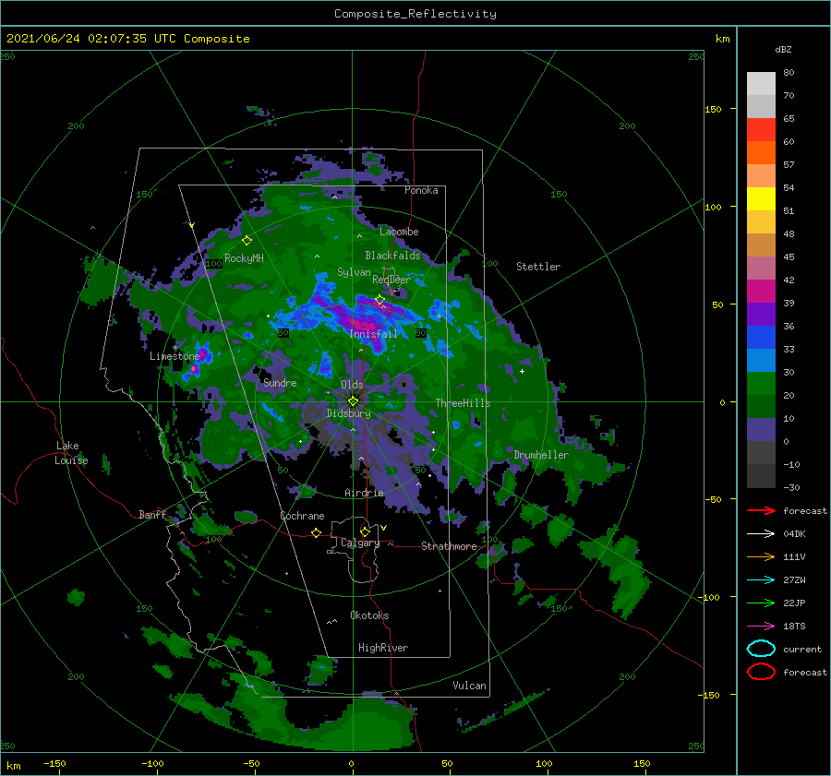Select the Innisfail label
The height and width of the screenshot is (776, 831).
(373, 334)
